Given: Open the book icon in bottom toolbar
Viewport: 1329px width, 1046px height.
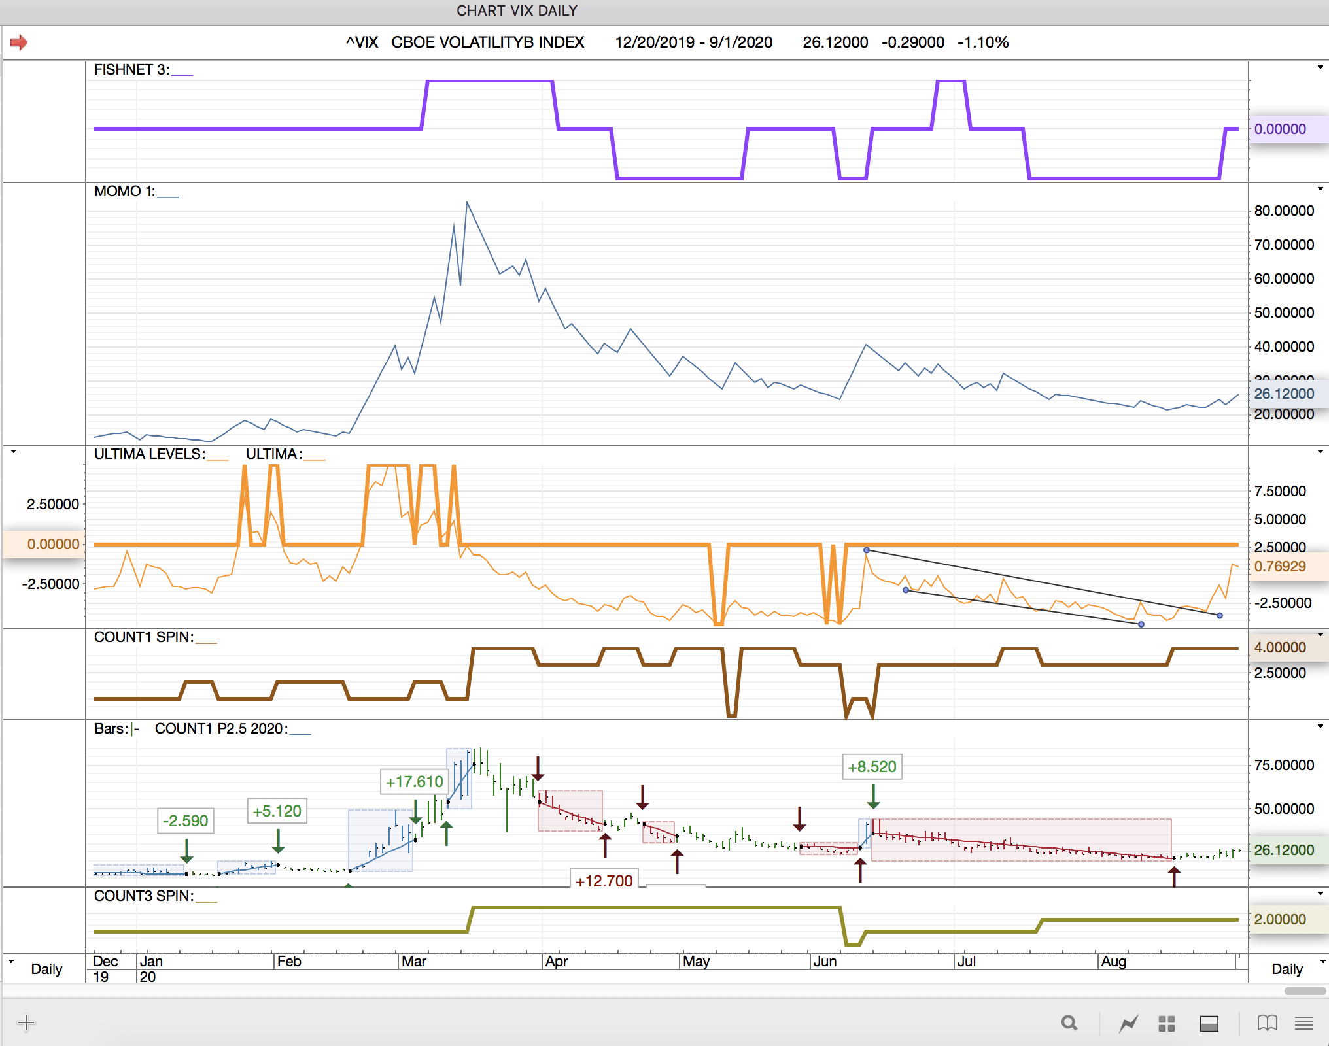Looking at the screenshot, I should click(1267, 1023).
